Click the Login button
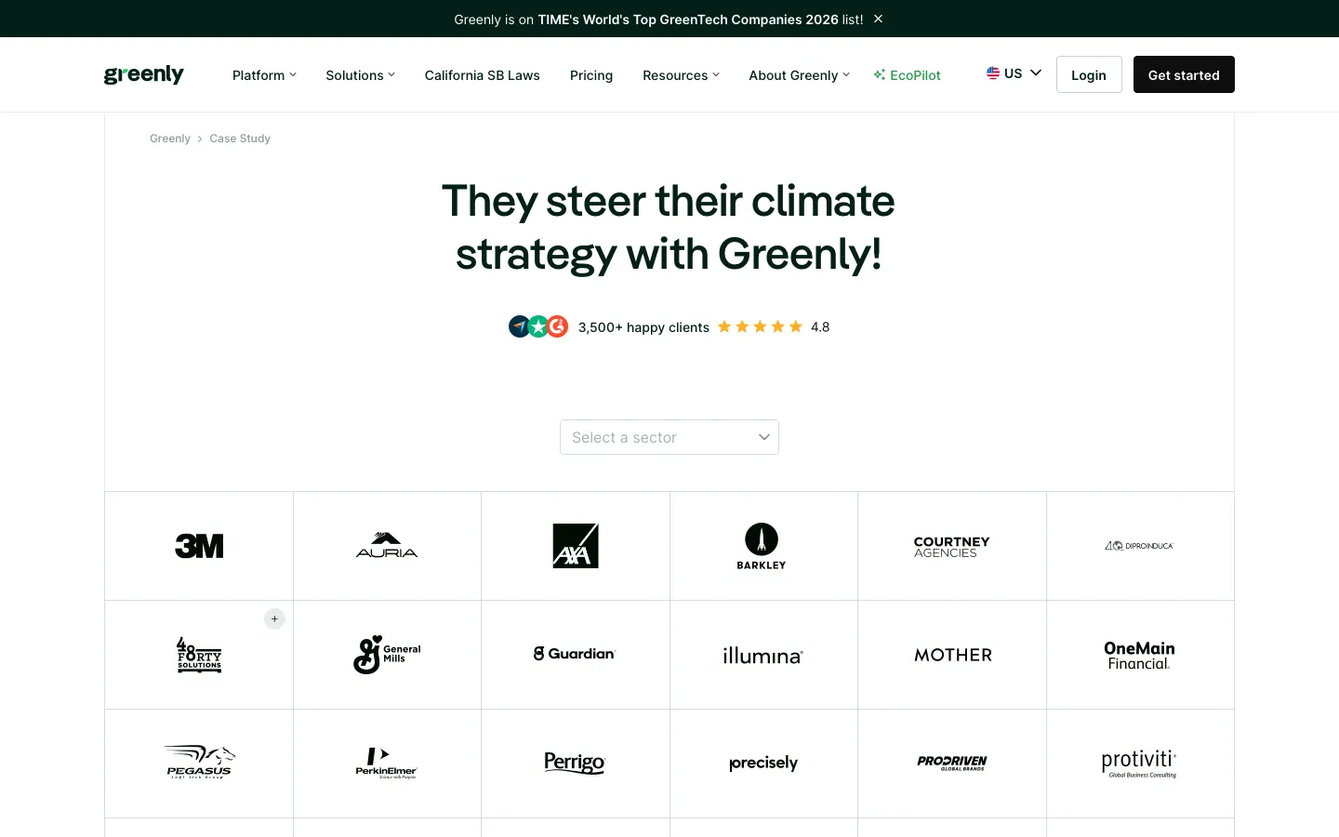This screenshot has height=837, width=1339. point(1089,74)
